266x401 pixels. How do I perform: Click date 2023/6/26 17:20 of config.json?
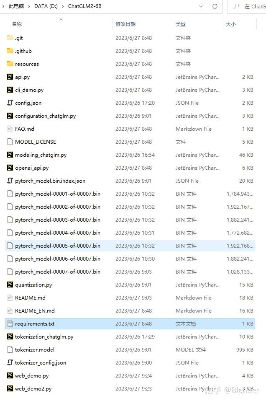[x=135, y=103]
